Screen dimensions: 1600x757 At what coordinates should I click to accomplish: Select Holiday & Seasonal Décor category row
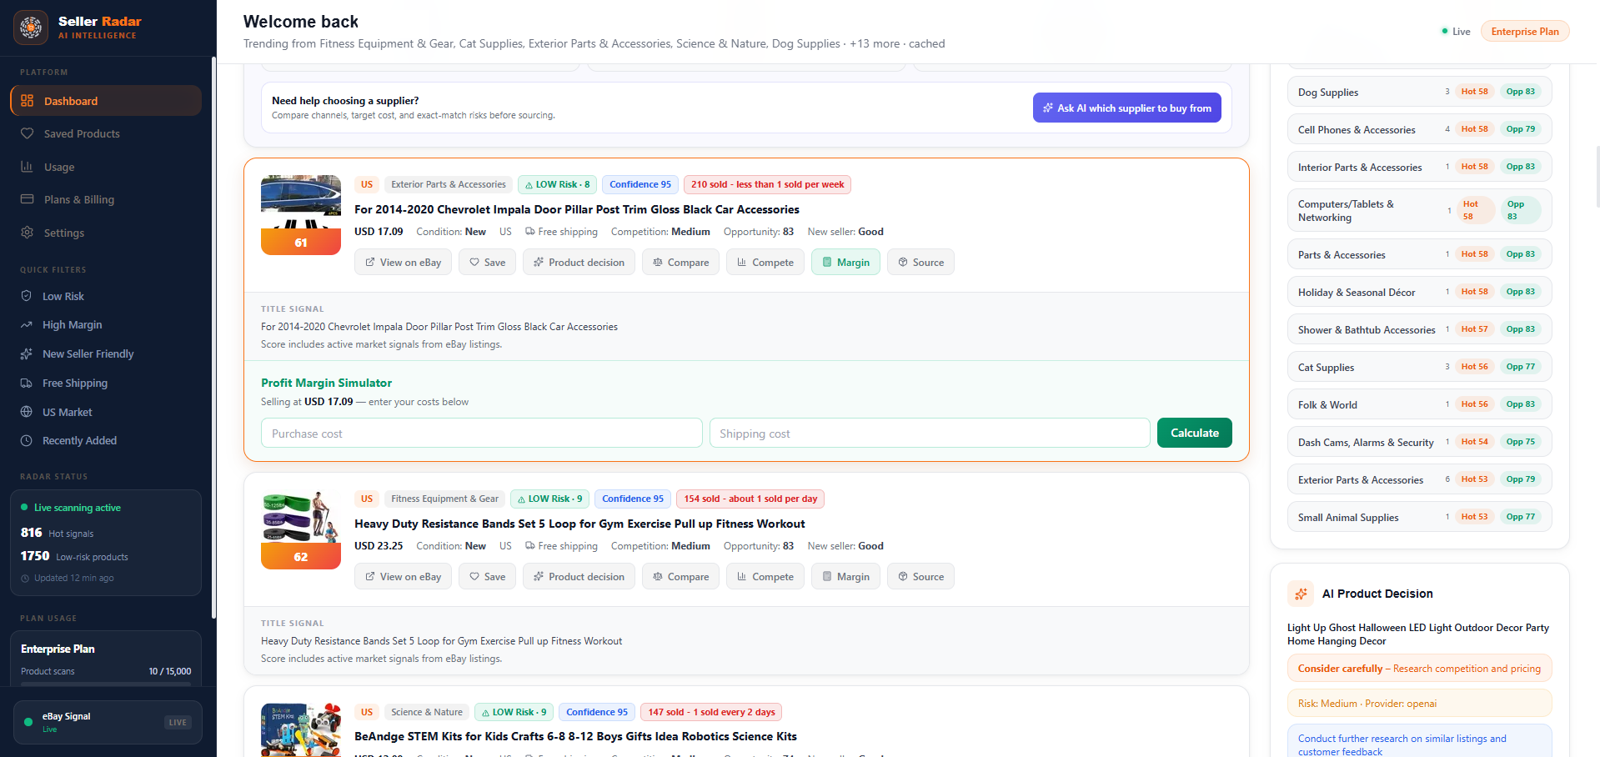click(x=1419, y=292)
